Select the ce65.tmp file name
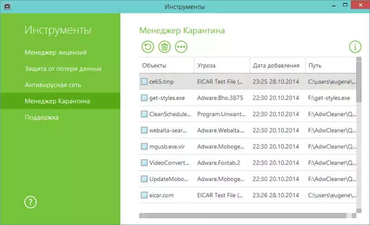The image size is (370, 225). point(162,81)
